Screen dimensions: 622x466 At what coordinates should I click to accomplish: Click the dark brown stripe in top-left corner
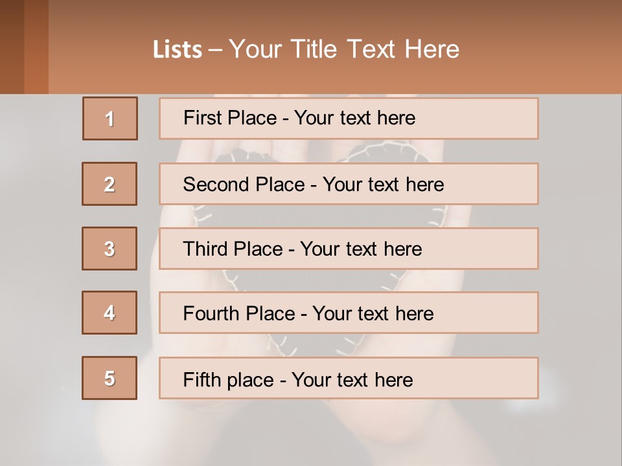tap(12, 47)
